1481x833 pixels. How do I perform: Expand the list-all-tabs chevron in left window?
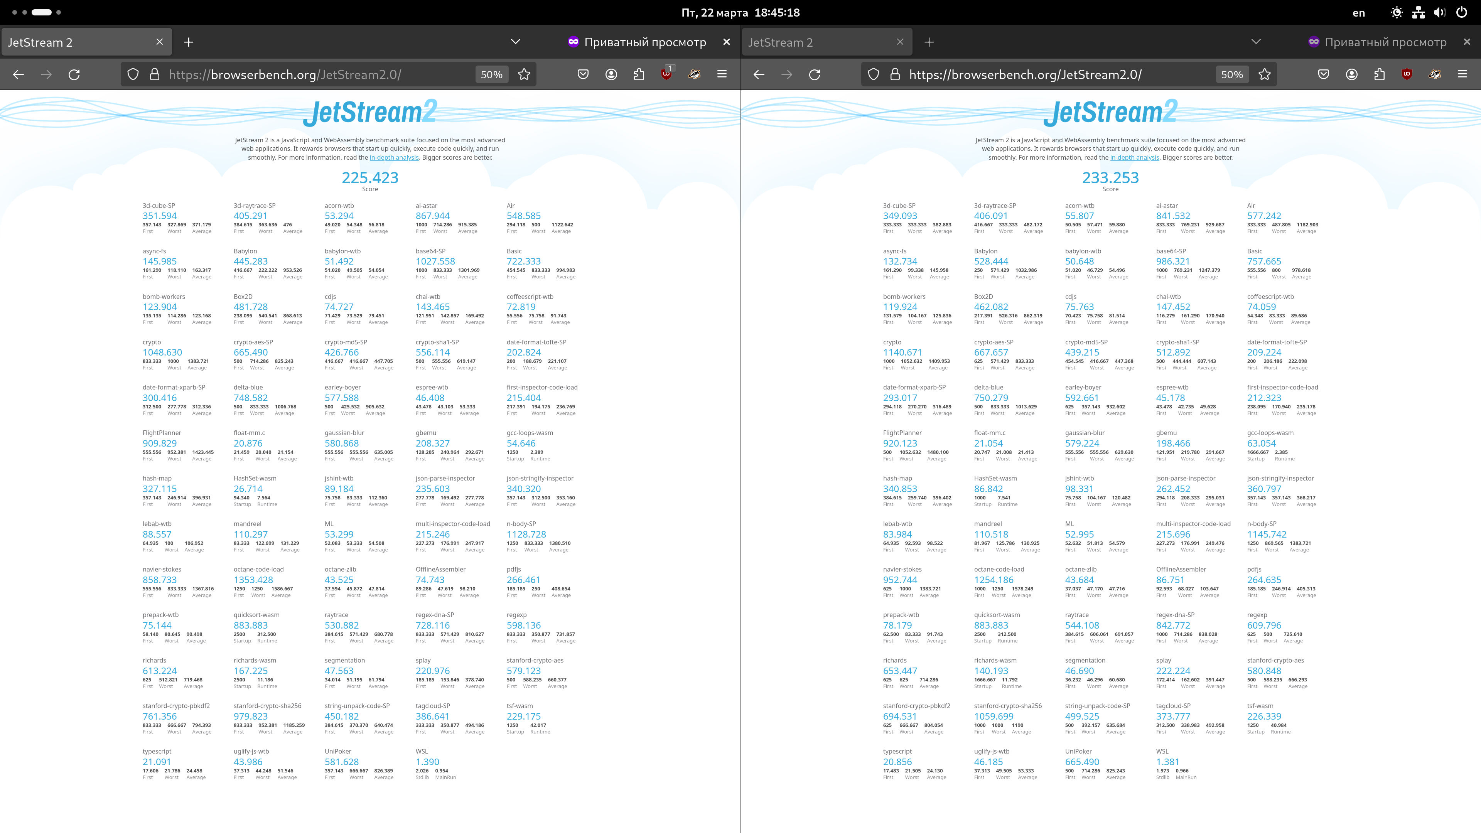tap(516, 41)
